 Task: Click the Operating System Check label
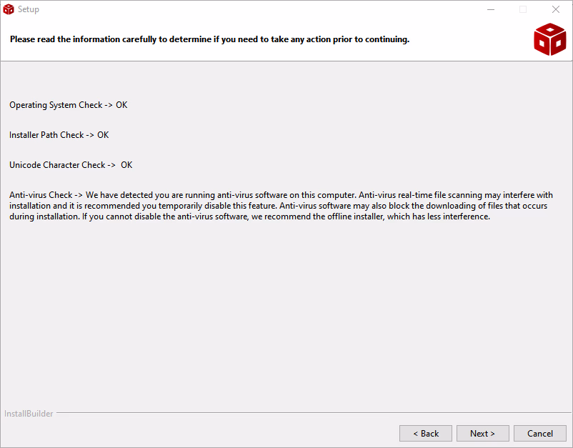pos(56,105)
